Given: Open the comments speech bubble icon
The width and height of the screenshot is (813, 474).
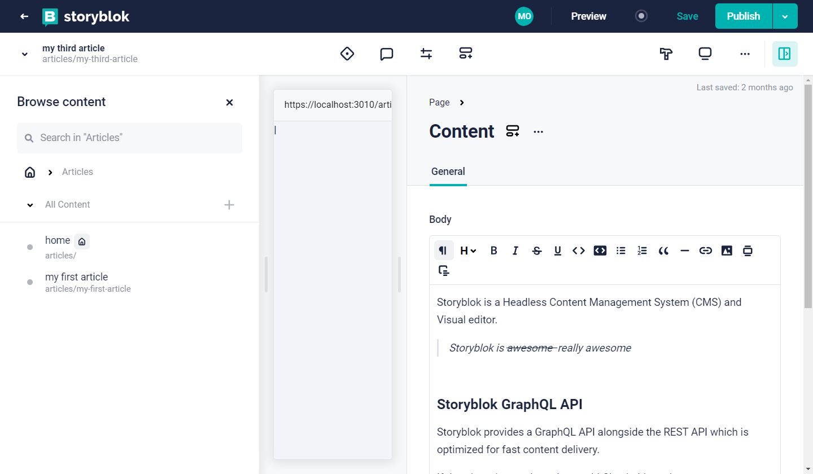Looking at the screenshot, I should point(387,54).
